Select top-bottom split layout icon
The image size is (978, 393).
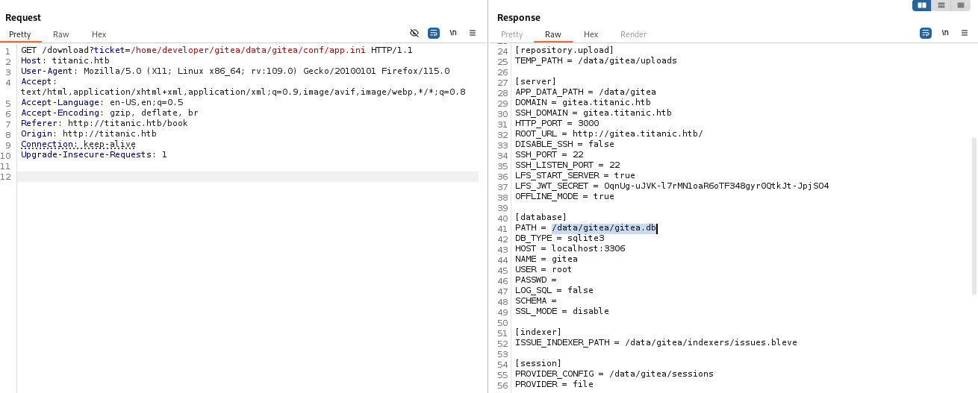click(x=941, y=5)
